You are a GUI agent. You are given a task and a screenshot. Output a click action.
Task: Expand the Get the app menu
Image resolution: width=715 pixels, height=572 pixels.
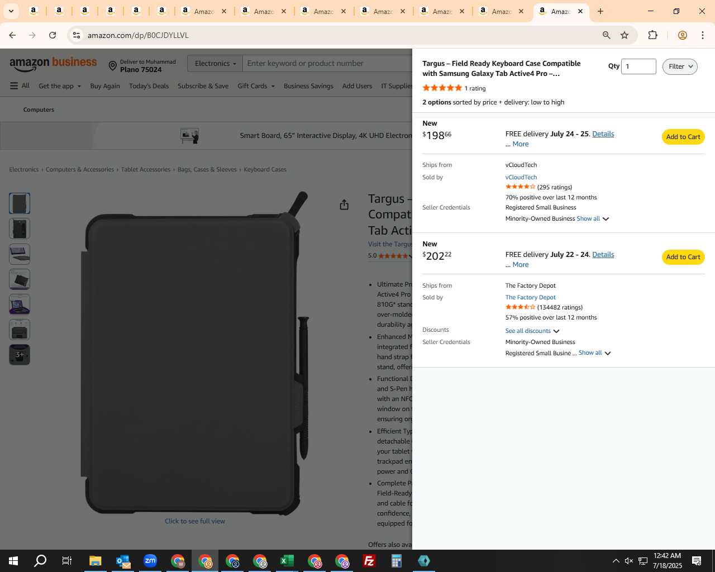pos(60,86)
